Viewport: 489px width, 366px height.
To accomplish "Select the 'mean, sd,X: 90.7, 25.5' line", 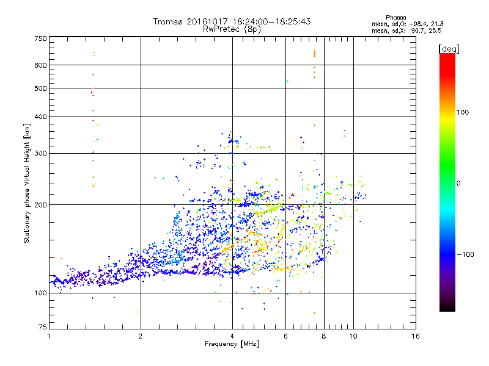I will 406,30.
